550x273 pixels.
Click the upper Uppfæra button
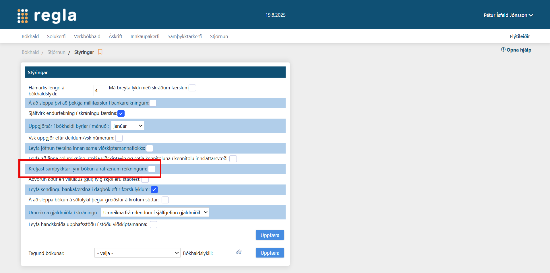270,235
